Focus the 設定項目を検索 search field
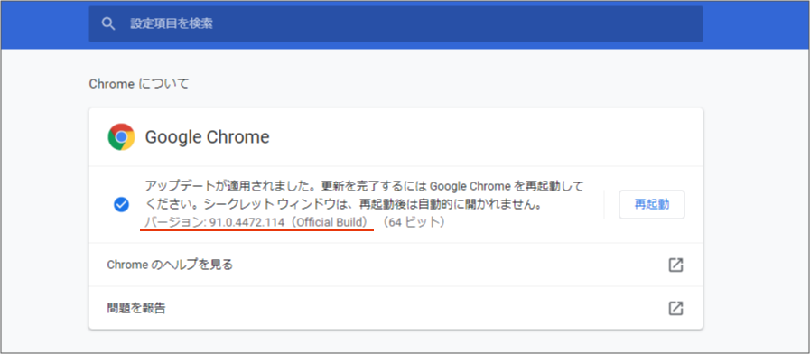The width and height of the screenshot is (810, 354). tap(396, 23)
